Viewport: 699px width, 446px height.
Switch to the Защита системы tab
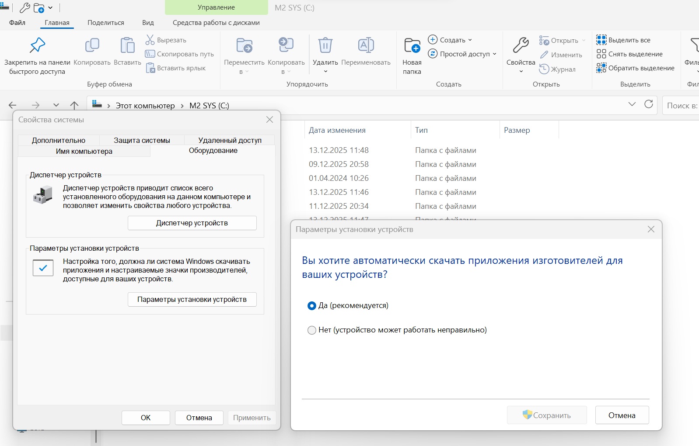[142, 140]
